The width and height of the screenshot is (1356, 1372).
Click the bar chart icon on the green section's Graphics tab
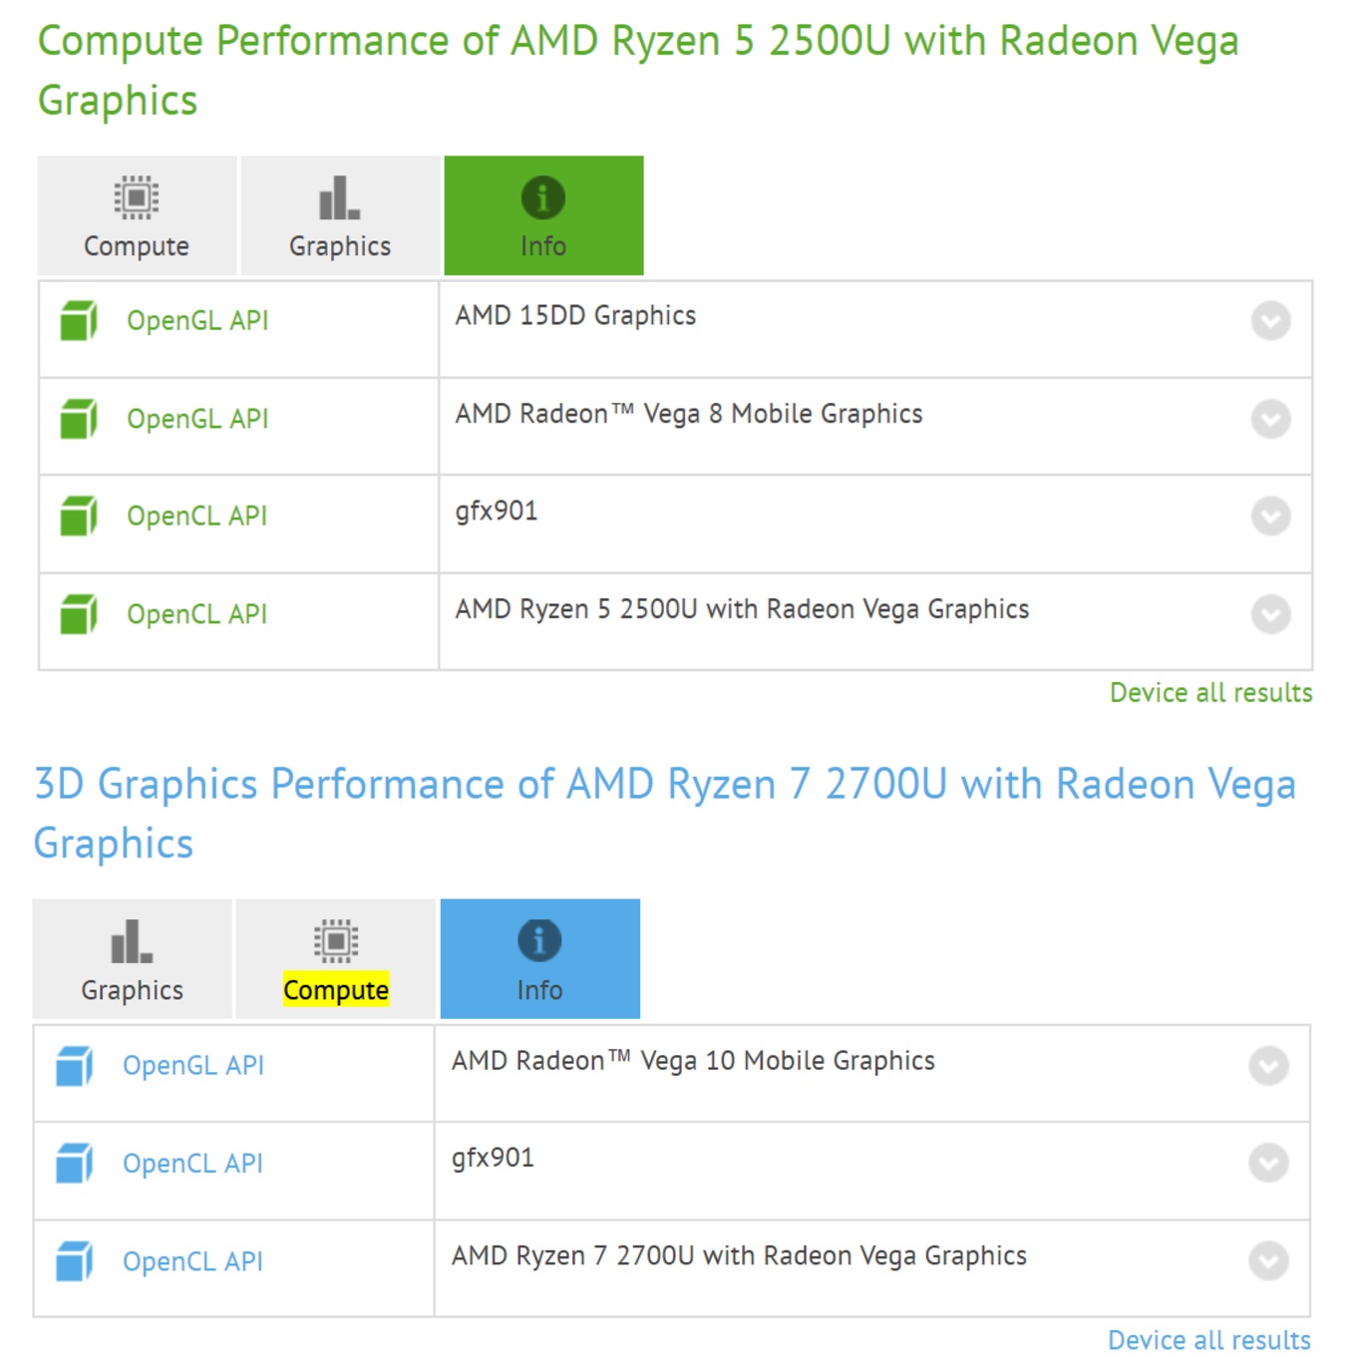click(339, 197)
